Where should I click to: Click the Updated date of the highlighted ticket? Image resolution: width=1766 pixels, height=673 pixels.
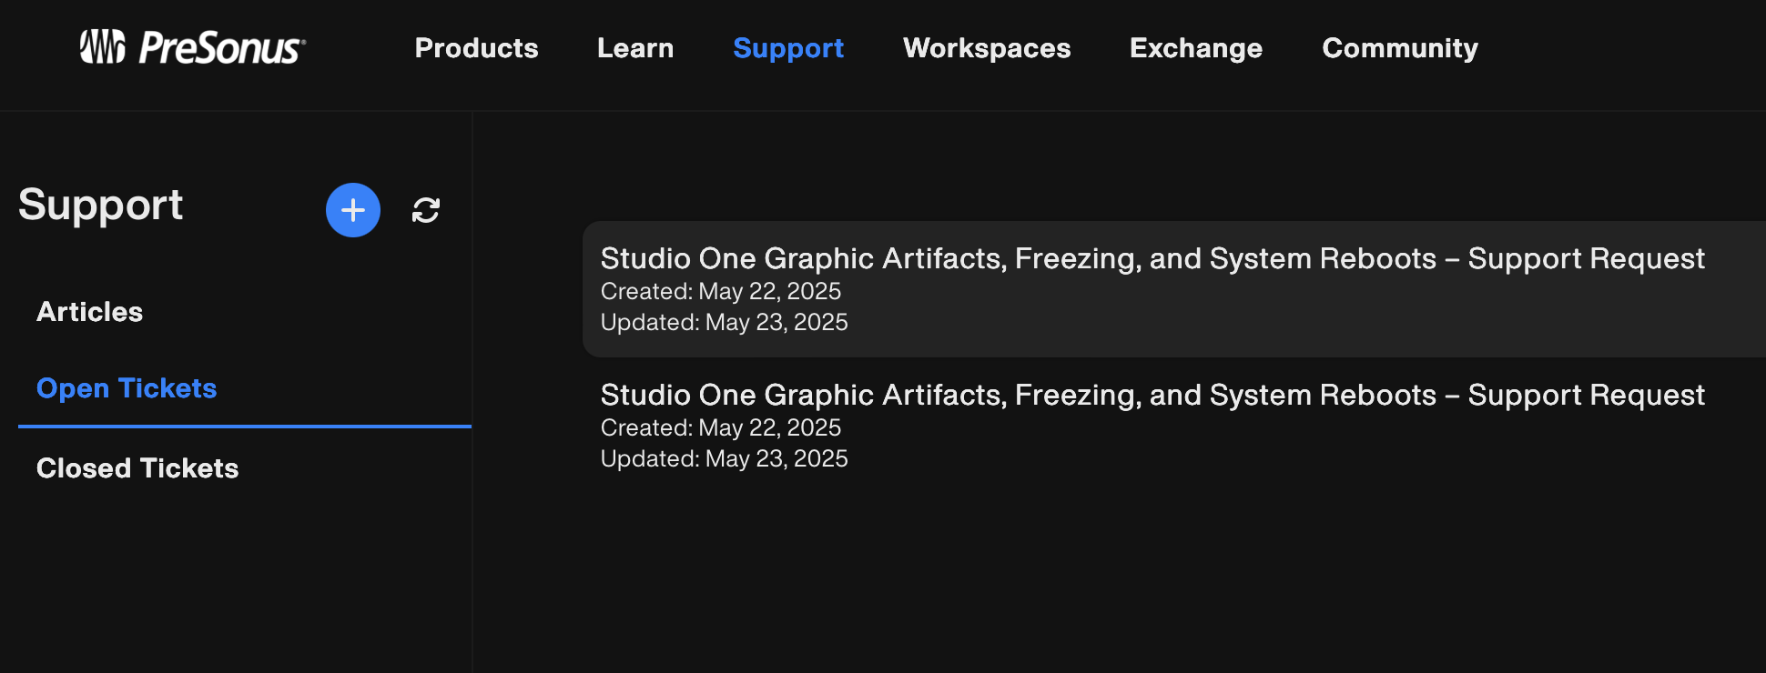pos(725,323)
